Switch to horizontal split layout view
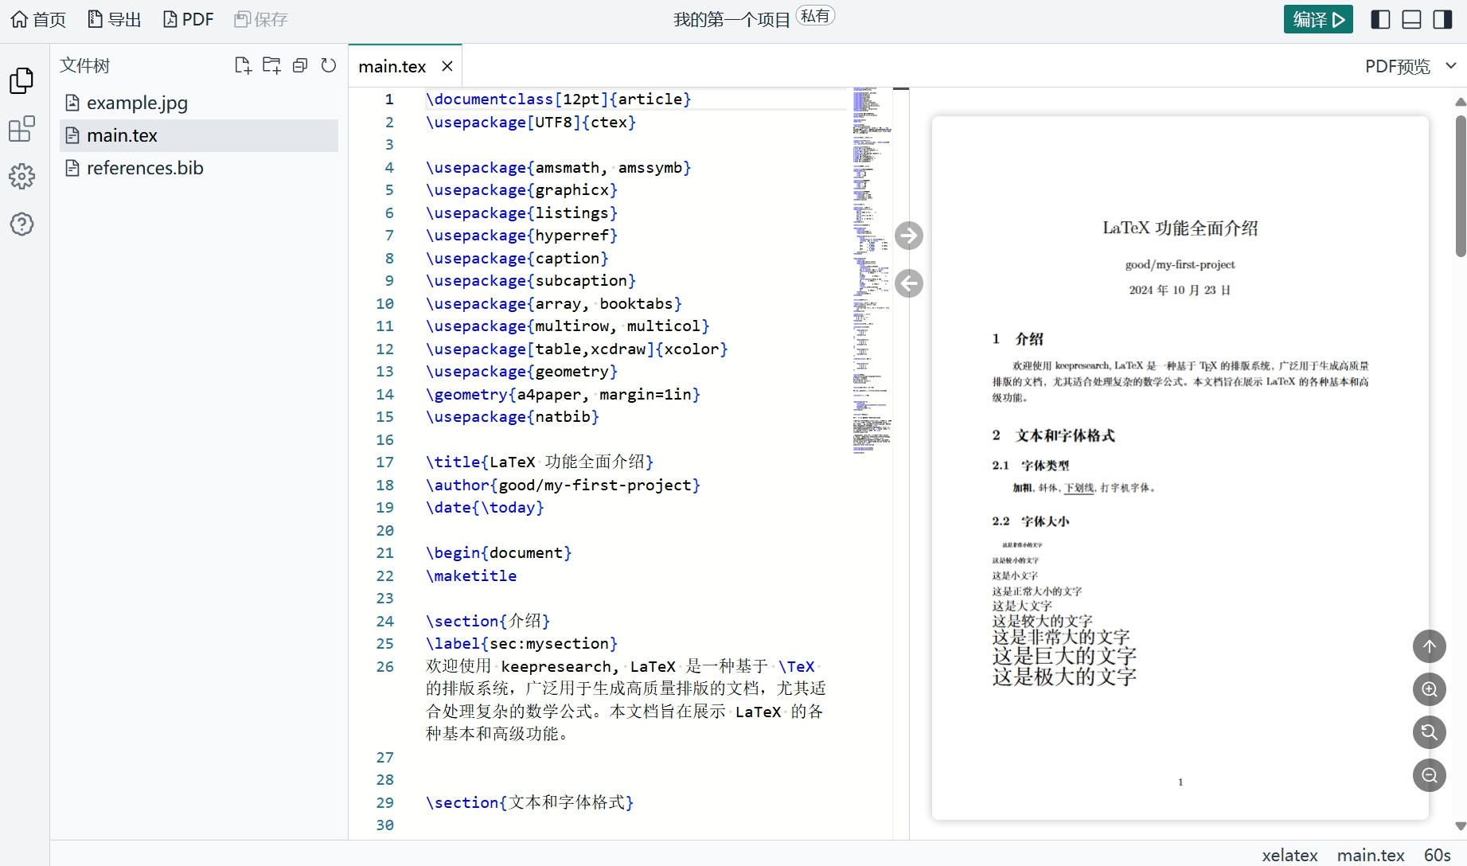 [1411, 18]
